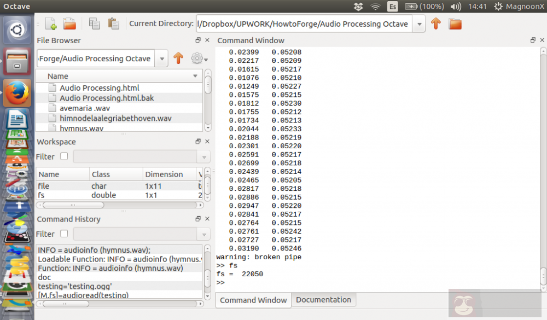Viewport: 547px width, 320px height.
Task: Open File Browser gear settings menu
Action: (x=197, y=59)
